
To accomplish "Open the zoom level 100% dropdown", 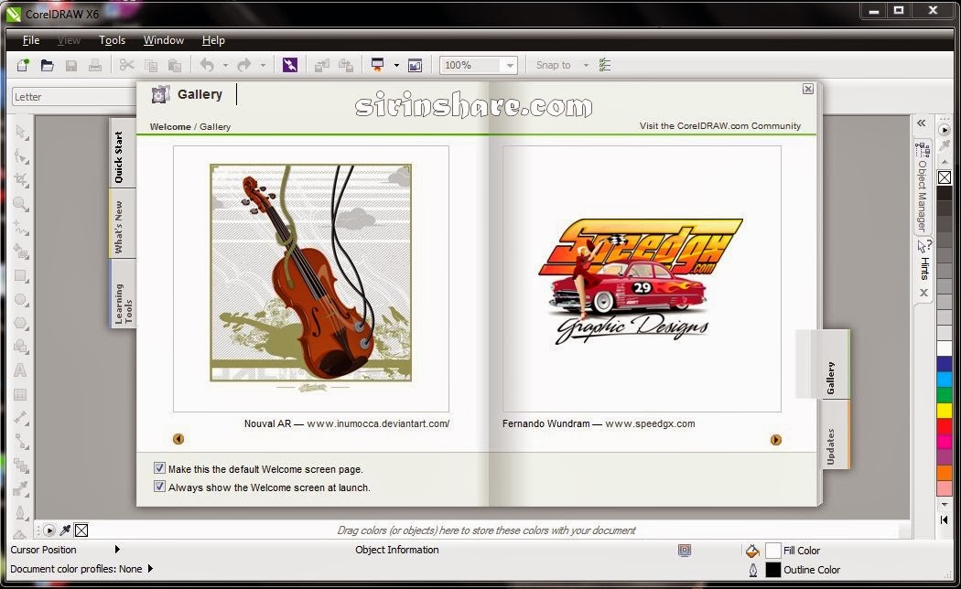I will point(509,65).
